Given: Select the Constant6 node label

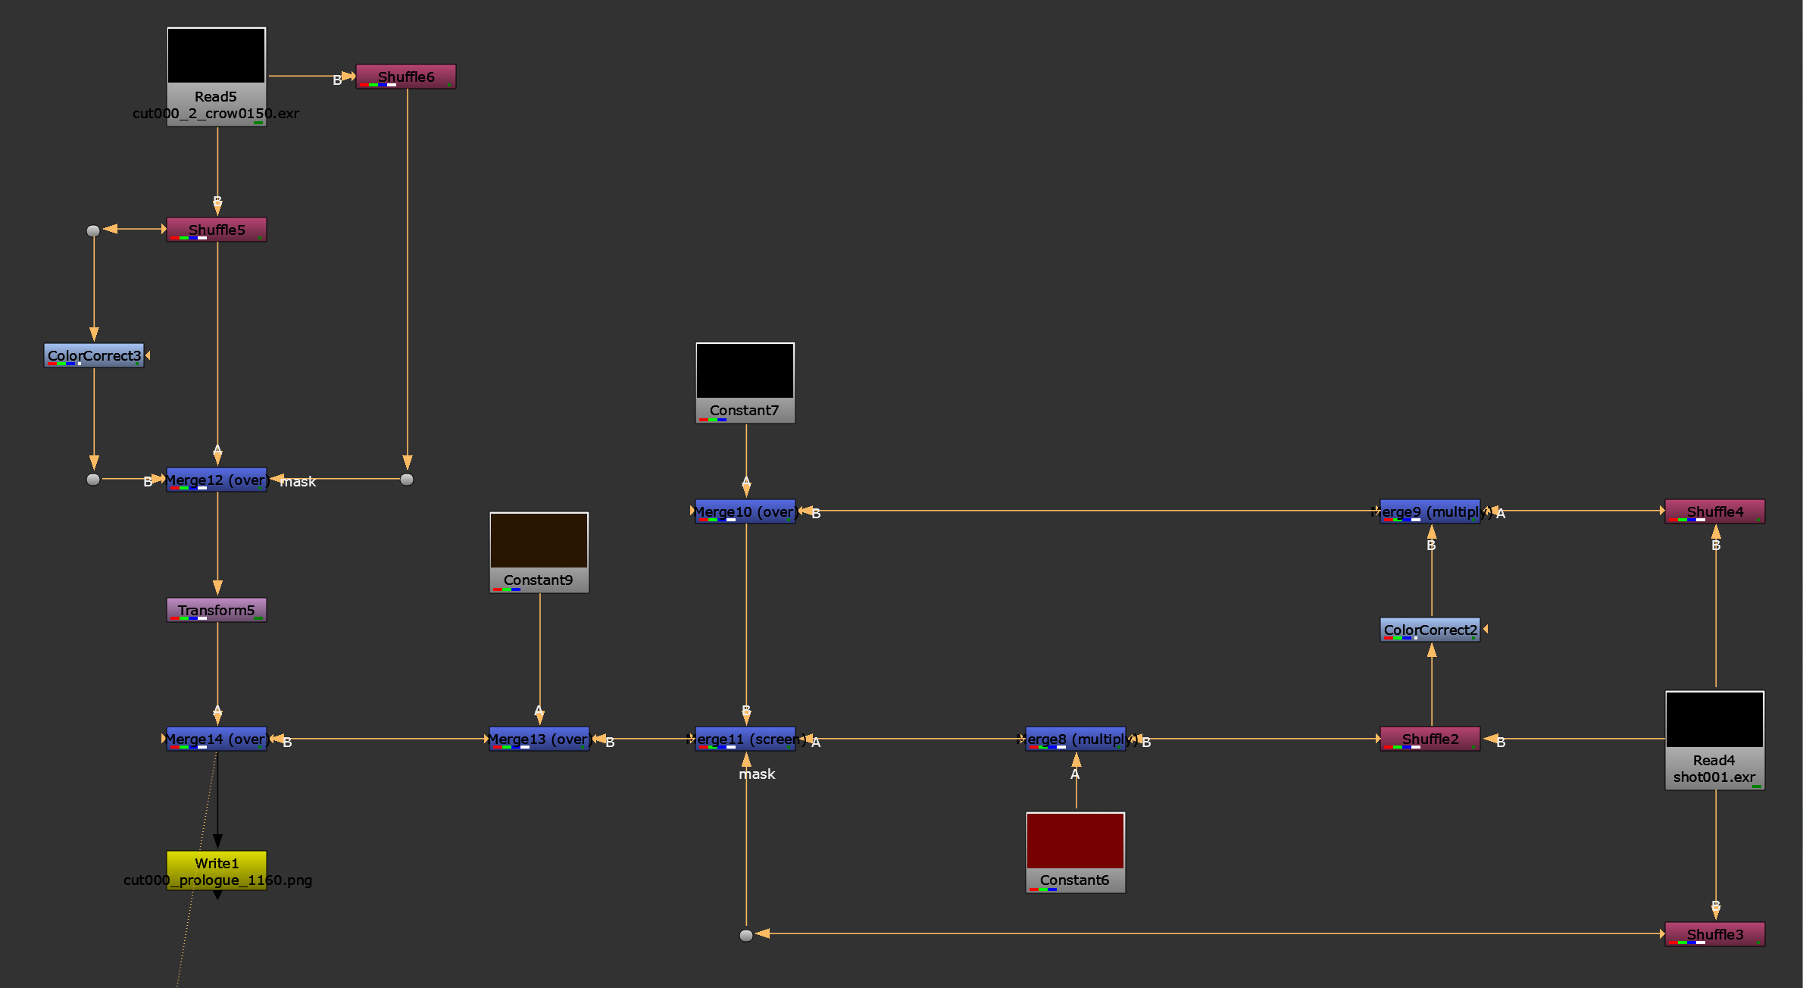Looking at the screenshot, I should pos(1075,880).
